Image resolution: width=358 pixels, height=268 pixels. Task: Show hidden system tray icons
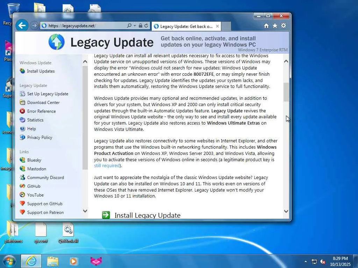click(306, 261)
